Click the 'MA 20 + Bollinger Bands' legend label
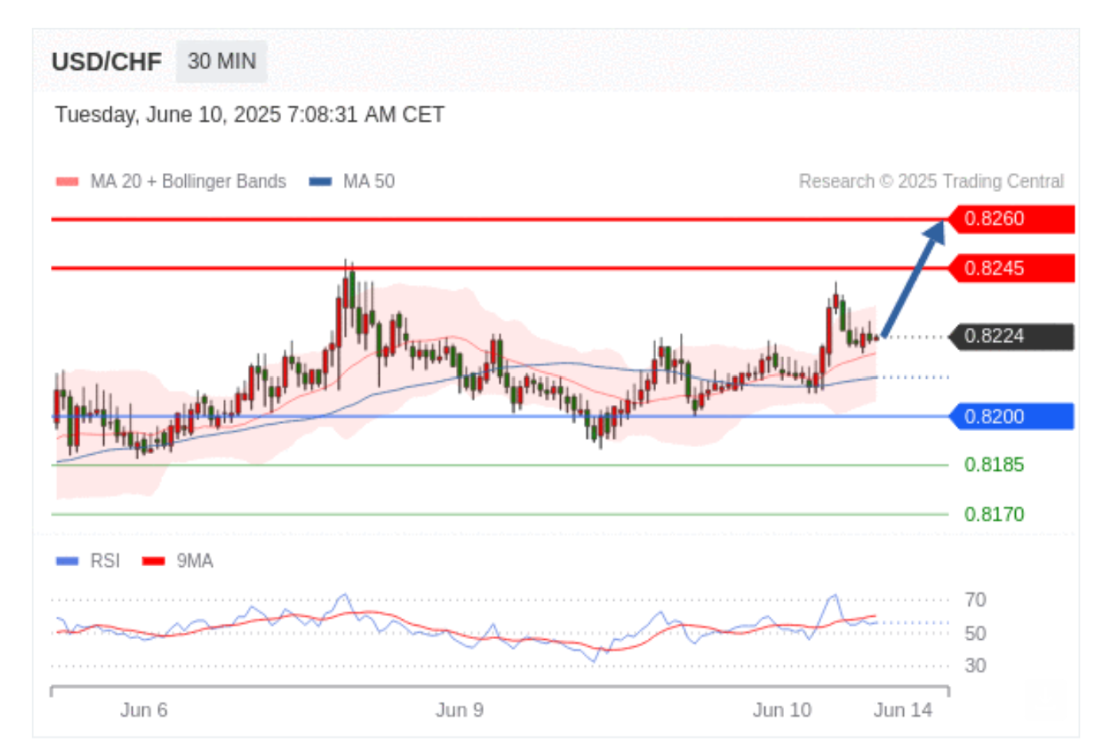 pos(188,182)
